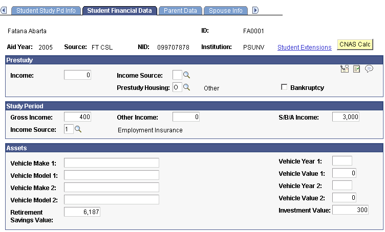Click the Investment Value field
The width and height of the screenshot is (385, 232).
[350, 210]
